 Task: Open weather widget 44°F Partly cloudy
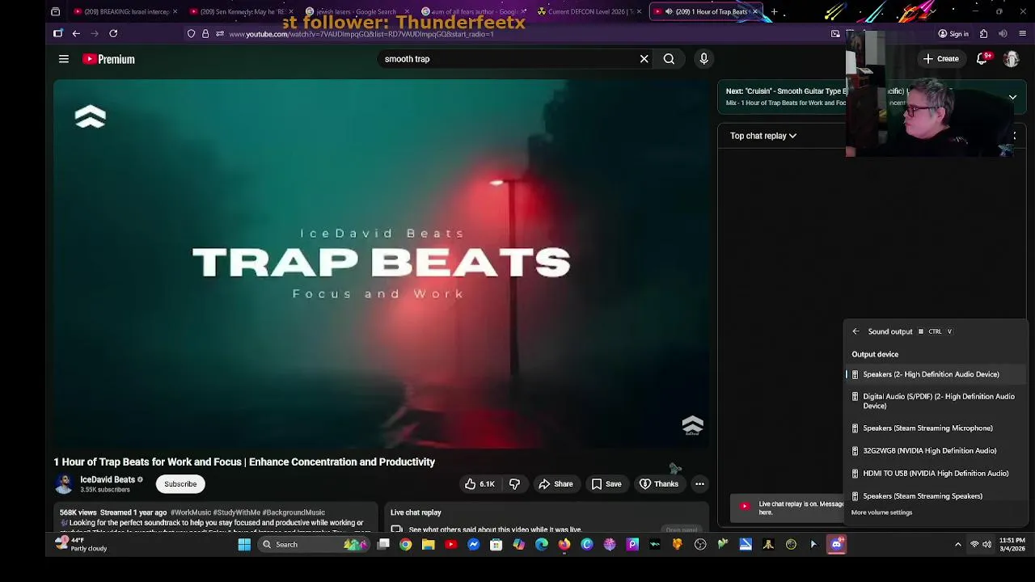click(81, 545)
